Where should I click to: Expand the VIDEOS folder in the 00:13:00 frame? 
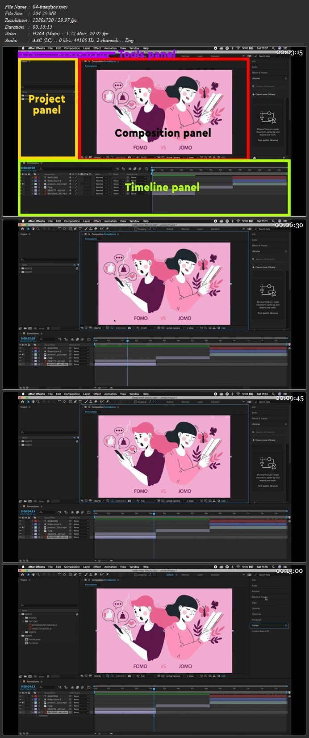coord(23,632)
